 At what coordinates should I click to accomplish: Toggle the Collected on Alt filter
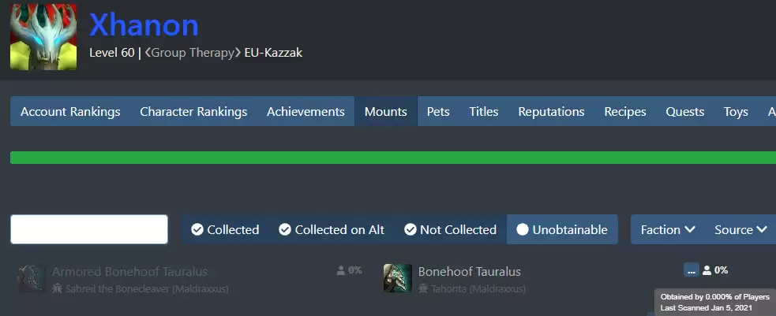tap(332, 229)
